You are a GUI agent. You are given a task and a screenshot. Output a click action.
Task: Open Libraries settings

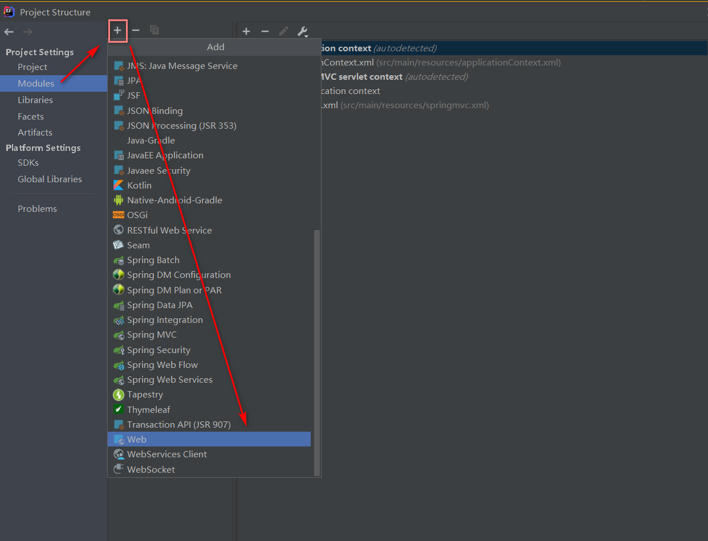pos(35,100)
